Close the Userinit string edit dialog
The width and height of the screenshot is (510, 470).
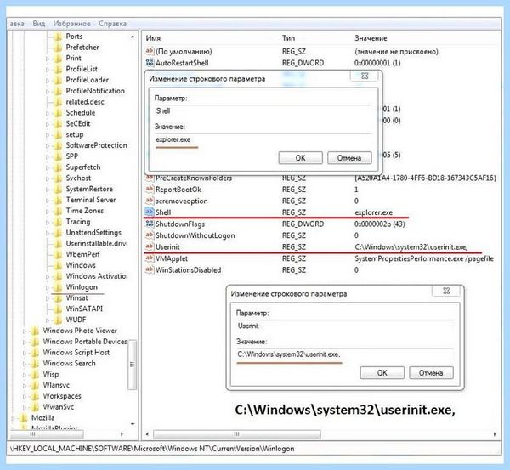[x=446, y=291]
